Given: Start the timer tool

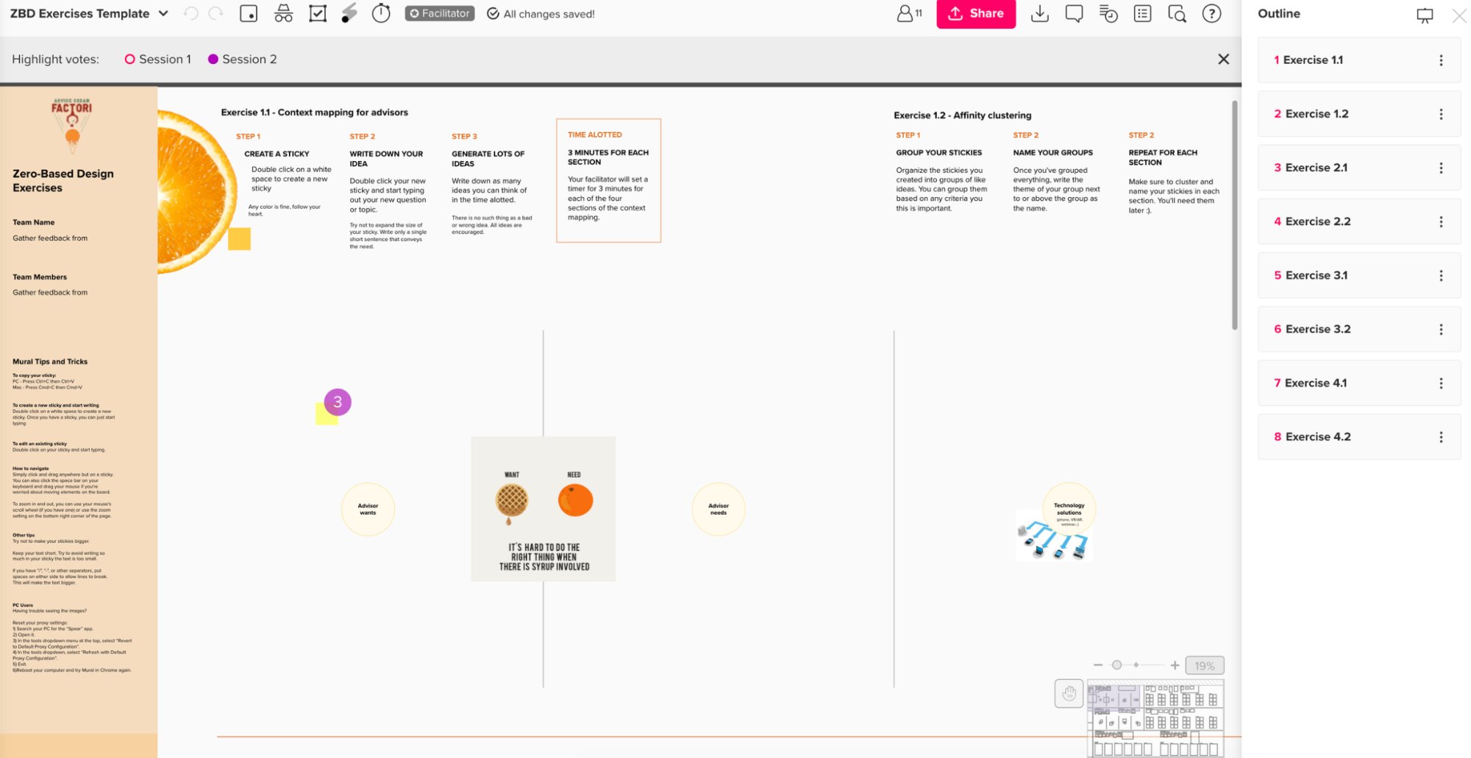Looking at the screenshot, I should (381, 13).
